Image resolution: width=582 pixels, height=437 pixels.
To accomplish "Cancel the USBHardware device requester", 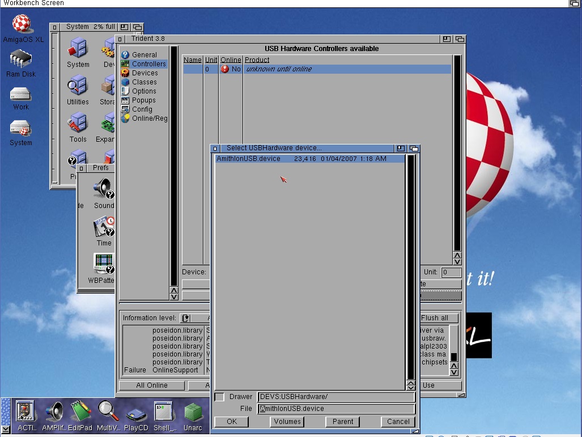I will (x=398, y=421).
